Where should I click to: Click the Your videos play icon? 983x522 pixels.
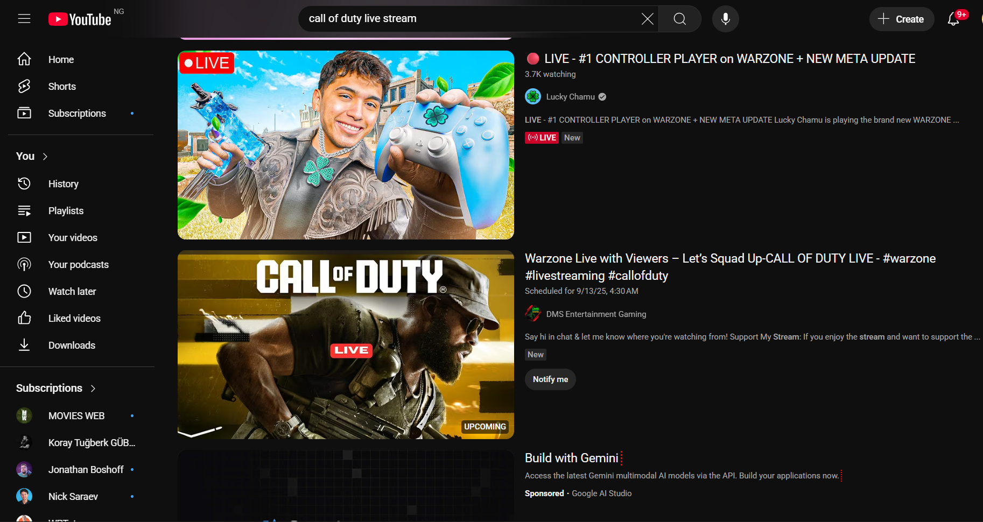(24, 237)
